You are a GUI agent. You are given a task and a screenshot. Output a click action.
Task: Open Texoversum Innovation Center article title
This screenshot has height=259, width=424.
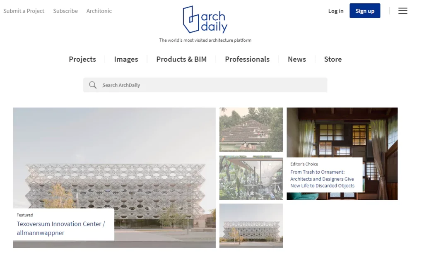tap(60, 228)
